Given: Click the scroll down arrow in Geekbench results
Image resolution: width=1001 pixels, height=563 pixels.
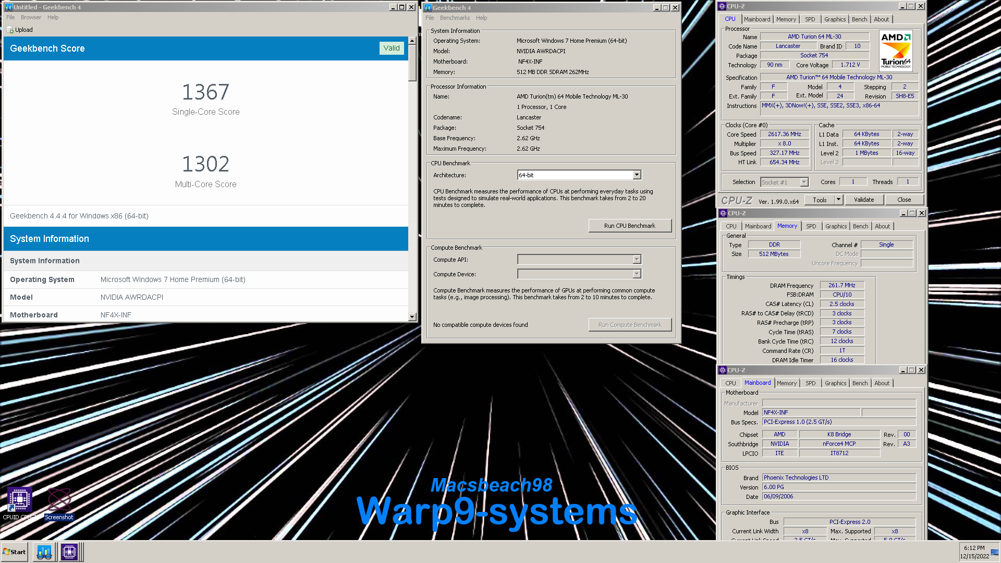Looking at the screenshot, I should [412, 316].
